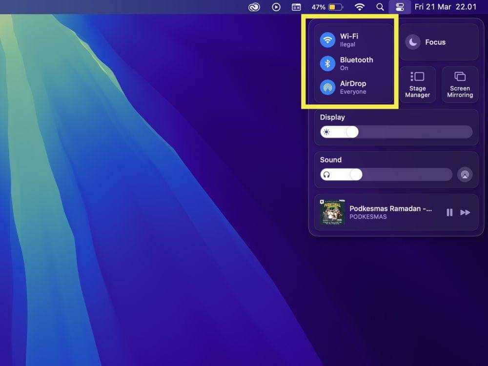Click the window-style menu bar icon
The height and width of the screenshot is (366, 488).
(296, 7)
